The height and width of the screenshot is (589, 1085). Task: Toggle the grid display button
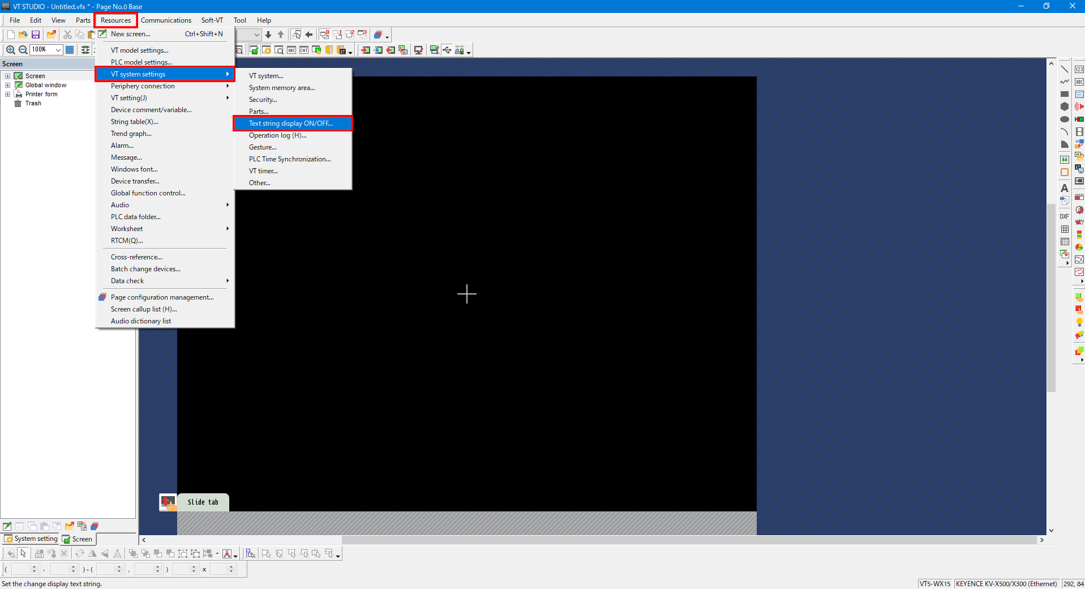click(70, 50)
